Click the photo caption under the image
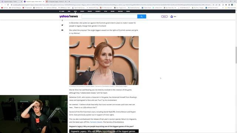 (98, 86)
